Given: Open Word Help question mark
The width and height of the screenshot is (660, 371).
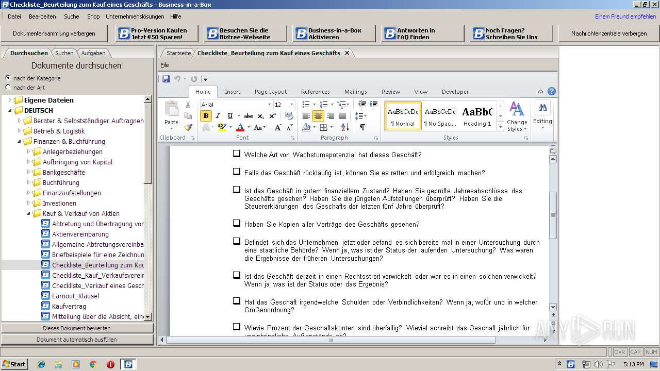Looking at the screenshot, I should 551,92.
